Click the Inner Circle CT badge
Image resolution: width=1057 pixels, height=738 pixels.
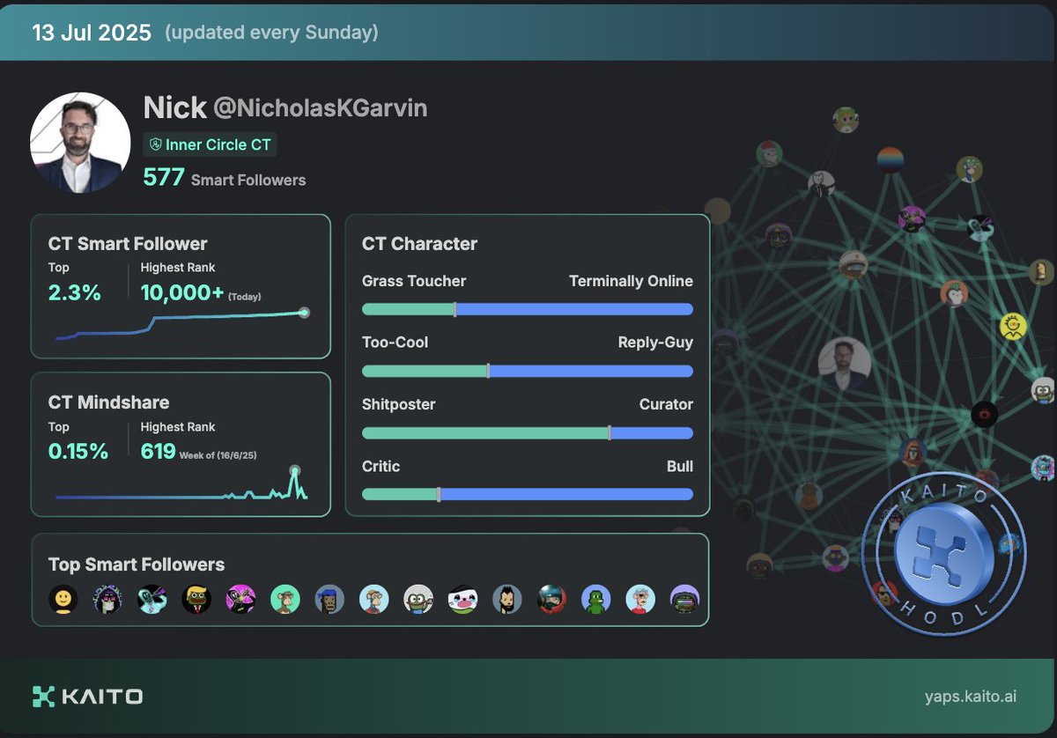coord(210,145)
